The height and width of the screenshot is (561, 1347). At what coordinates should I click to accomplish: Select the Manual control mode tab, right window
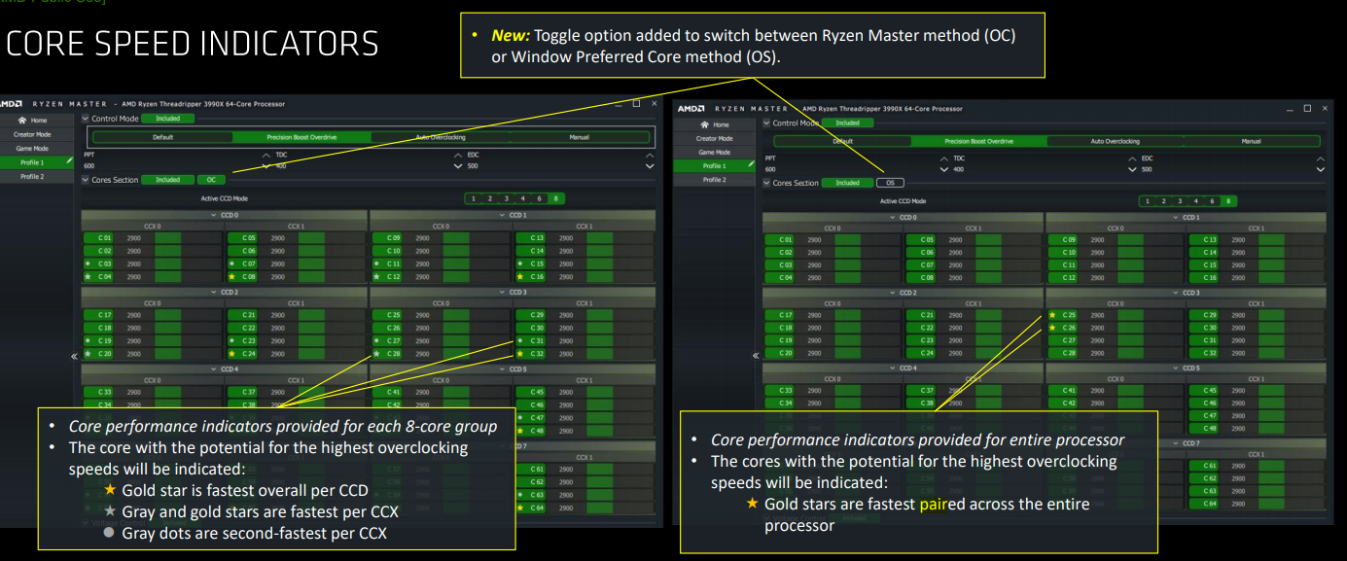tap(1252, 141)
